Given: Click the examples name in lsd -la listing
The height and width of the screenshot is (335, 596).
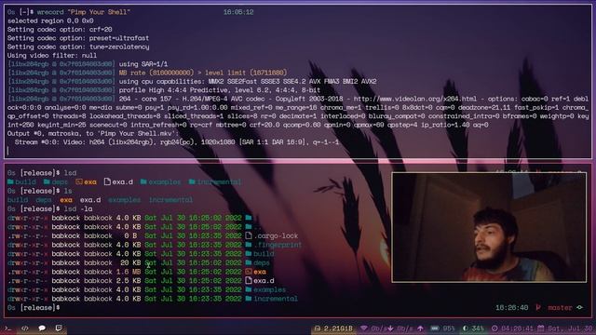Looking at the screenshot, I should point(269,289).
